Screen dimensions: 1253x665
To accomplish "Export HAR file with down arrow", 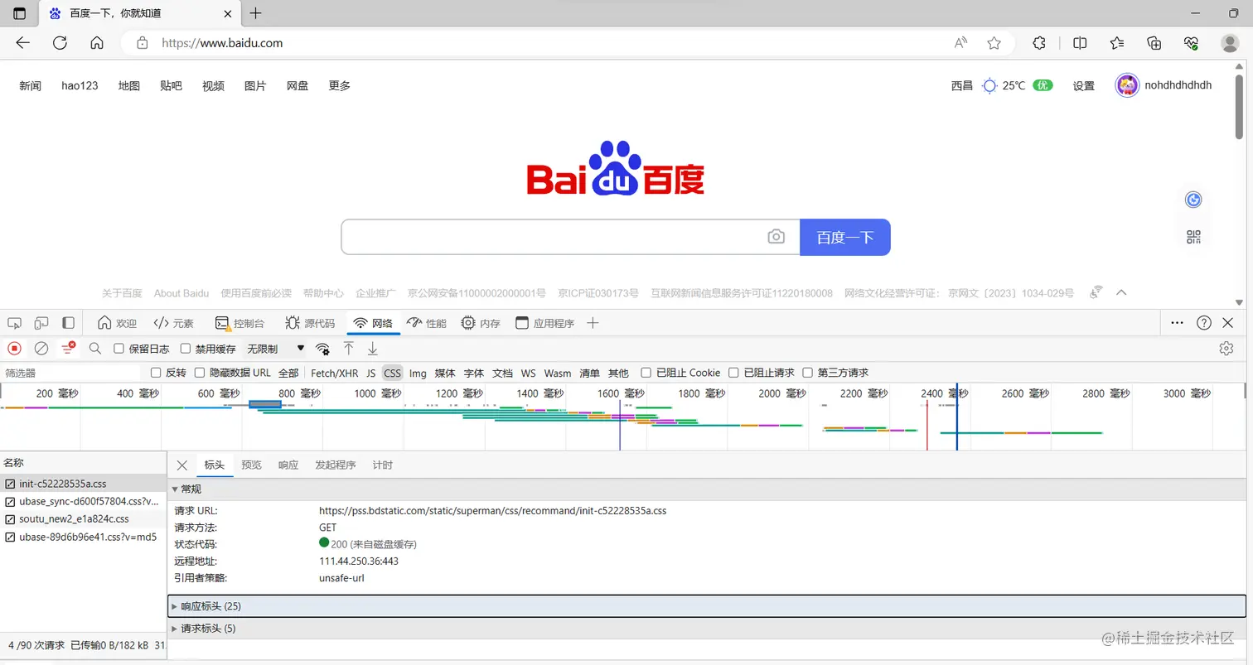I will (x=373, y=349).
